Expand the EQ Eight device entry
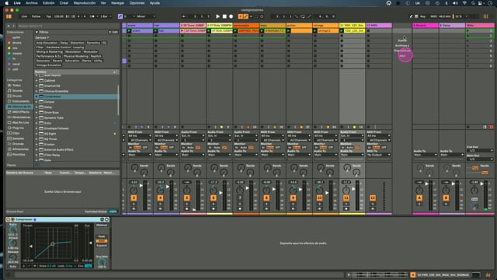 pyautogui.click(x=36, y=134)
